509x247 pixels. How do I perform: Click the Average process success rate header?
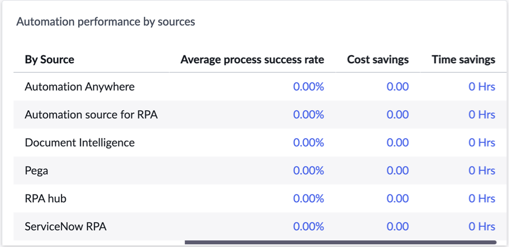click(252, 59)
